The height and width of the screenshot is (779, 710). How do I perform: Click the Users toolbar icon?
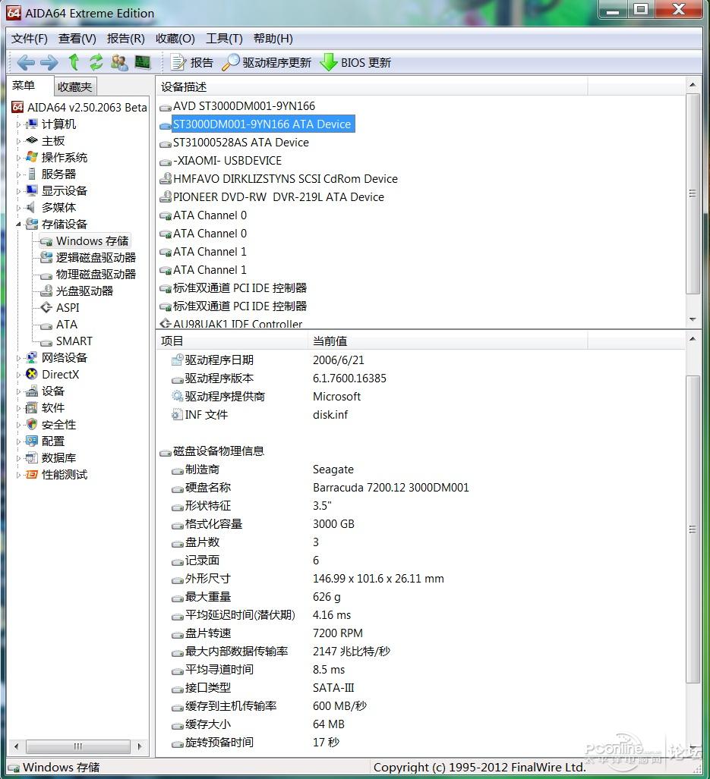tap(119, 63)
